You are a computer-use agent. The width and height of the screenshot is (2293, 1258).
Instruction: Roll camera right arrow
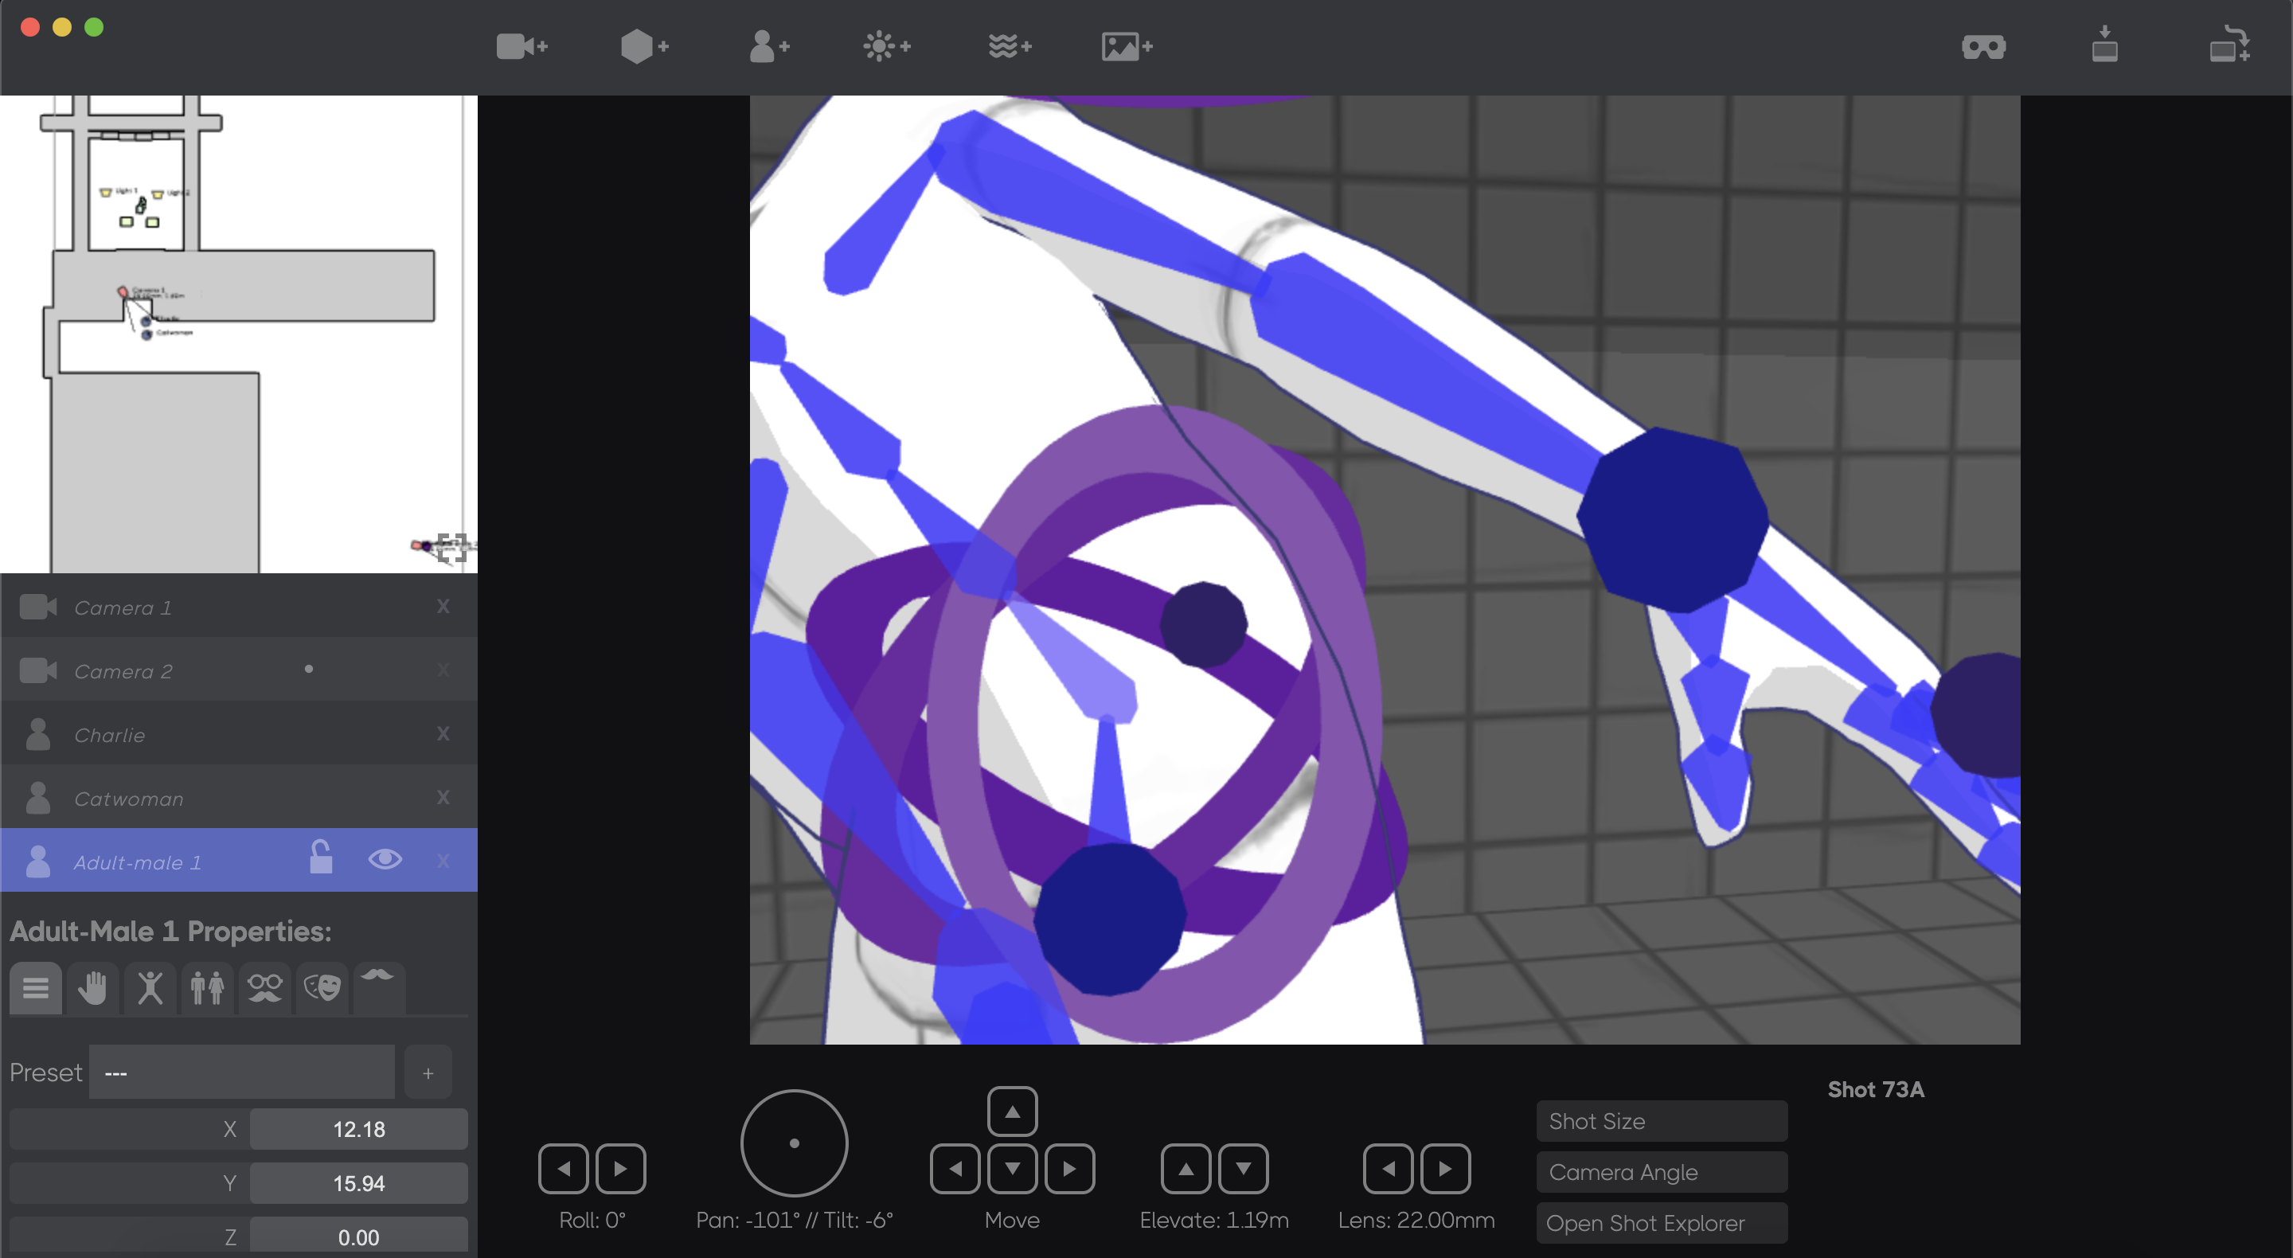(x=620, y=1168)
